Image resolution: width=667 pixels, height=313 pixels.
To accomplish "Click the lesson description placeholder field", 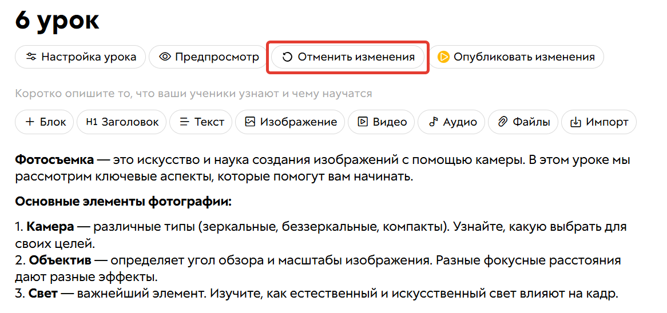I will coord(193,94).
